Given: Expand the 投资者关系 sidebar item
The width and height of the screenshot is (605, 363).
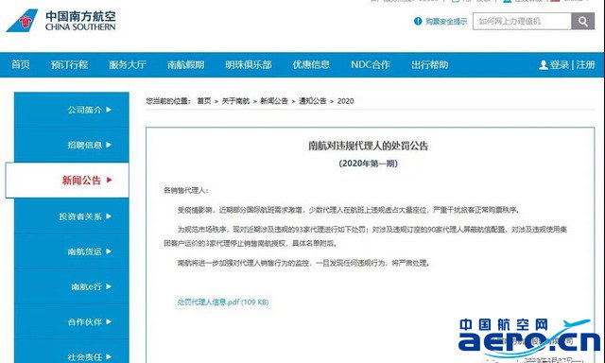Looking at the screenshot, I should pos(72,216).
